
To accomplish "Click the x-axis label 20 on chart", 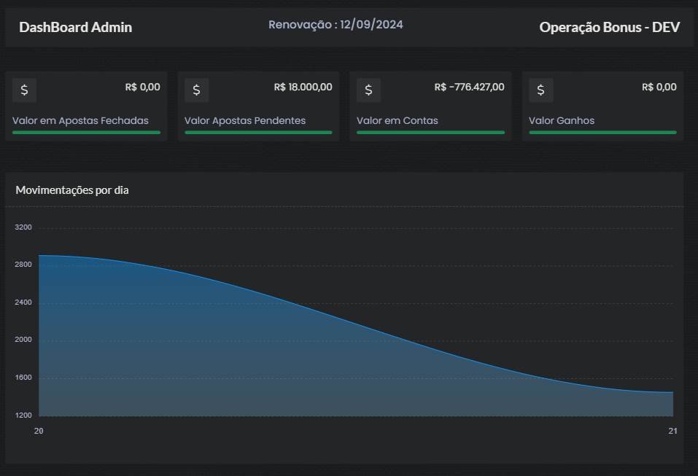I will 39,431.
